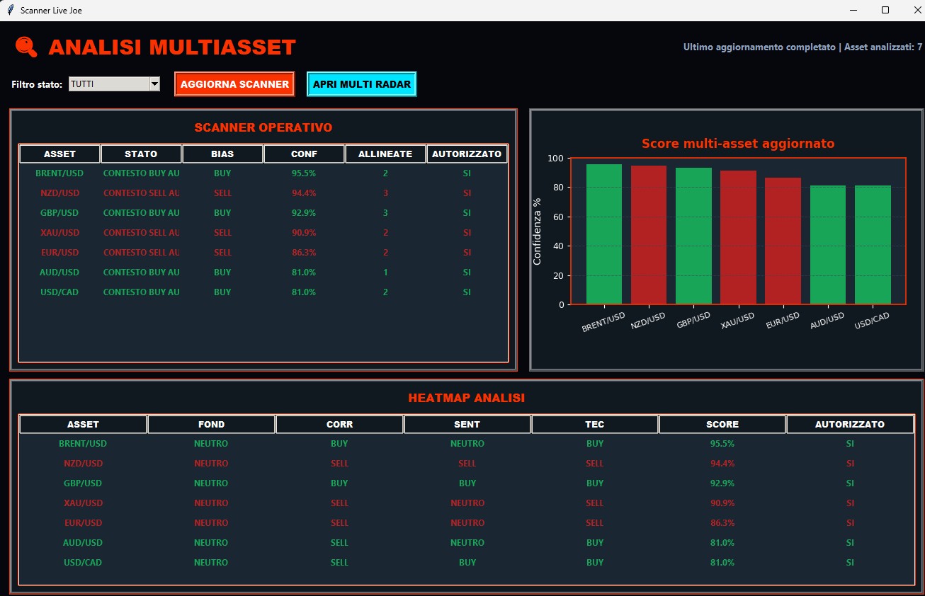Click the BRENT/USD bar in the chart
The width and height of the screenshot is (925, 596).
(x=604, y=234)
